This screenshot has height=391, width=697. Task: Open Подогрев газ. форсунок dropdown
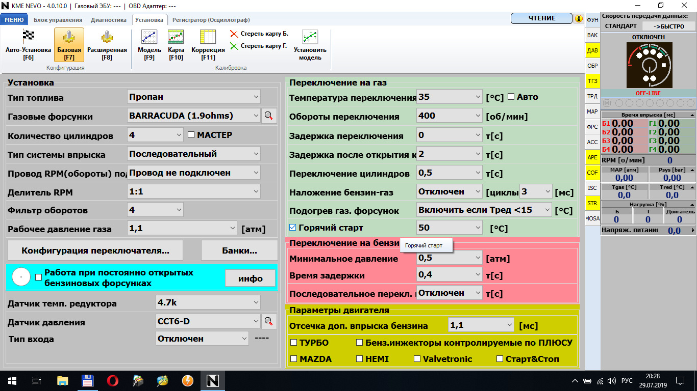point(484,209)
